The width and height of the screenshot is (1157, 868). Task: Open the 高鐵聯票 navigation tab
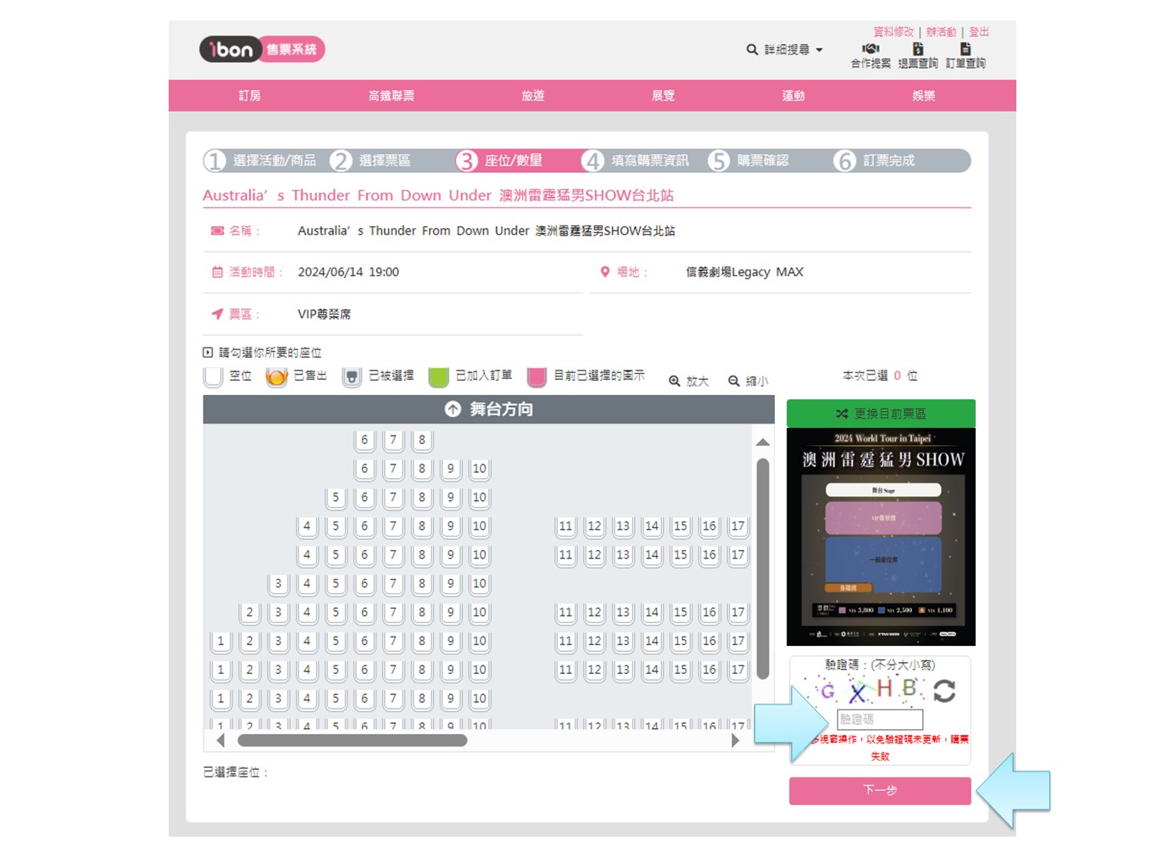(392, 96)
